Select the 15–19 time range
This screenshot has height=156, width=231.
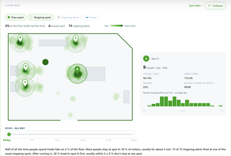[x=108, y=140]
